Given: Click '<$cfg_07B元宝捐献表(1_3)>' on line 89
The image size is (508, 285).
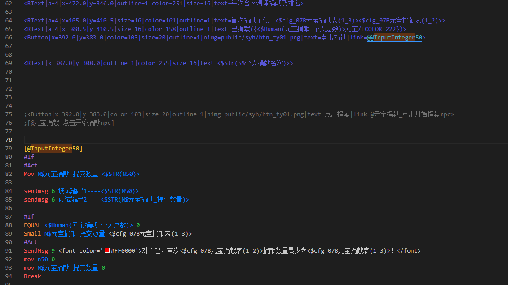Looking at the screenshot, I should tap(150, 233).
